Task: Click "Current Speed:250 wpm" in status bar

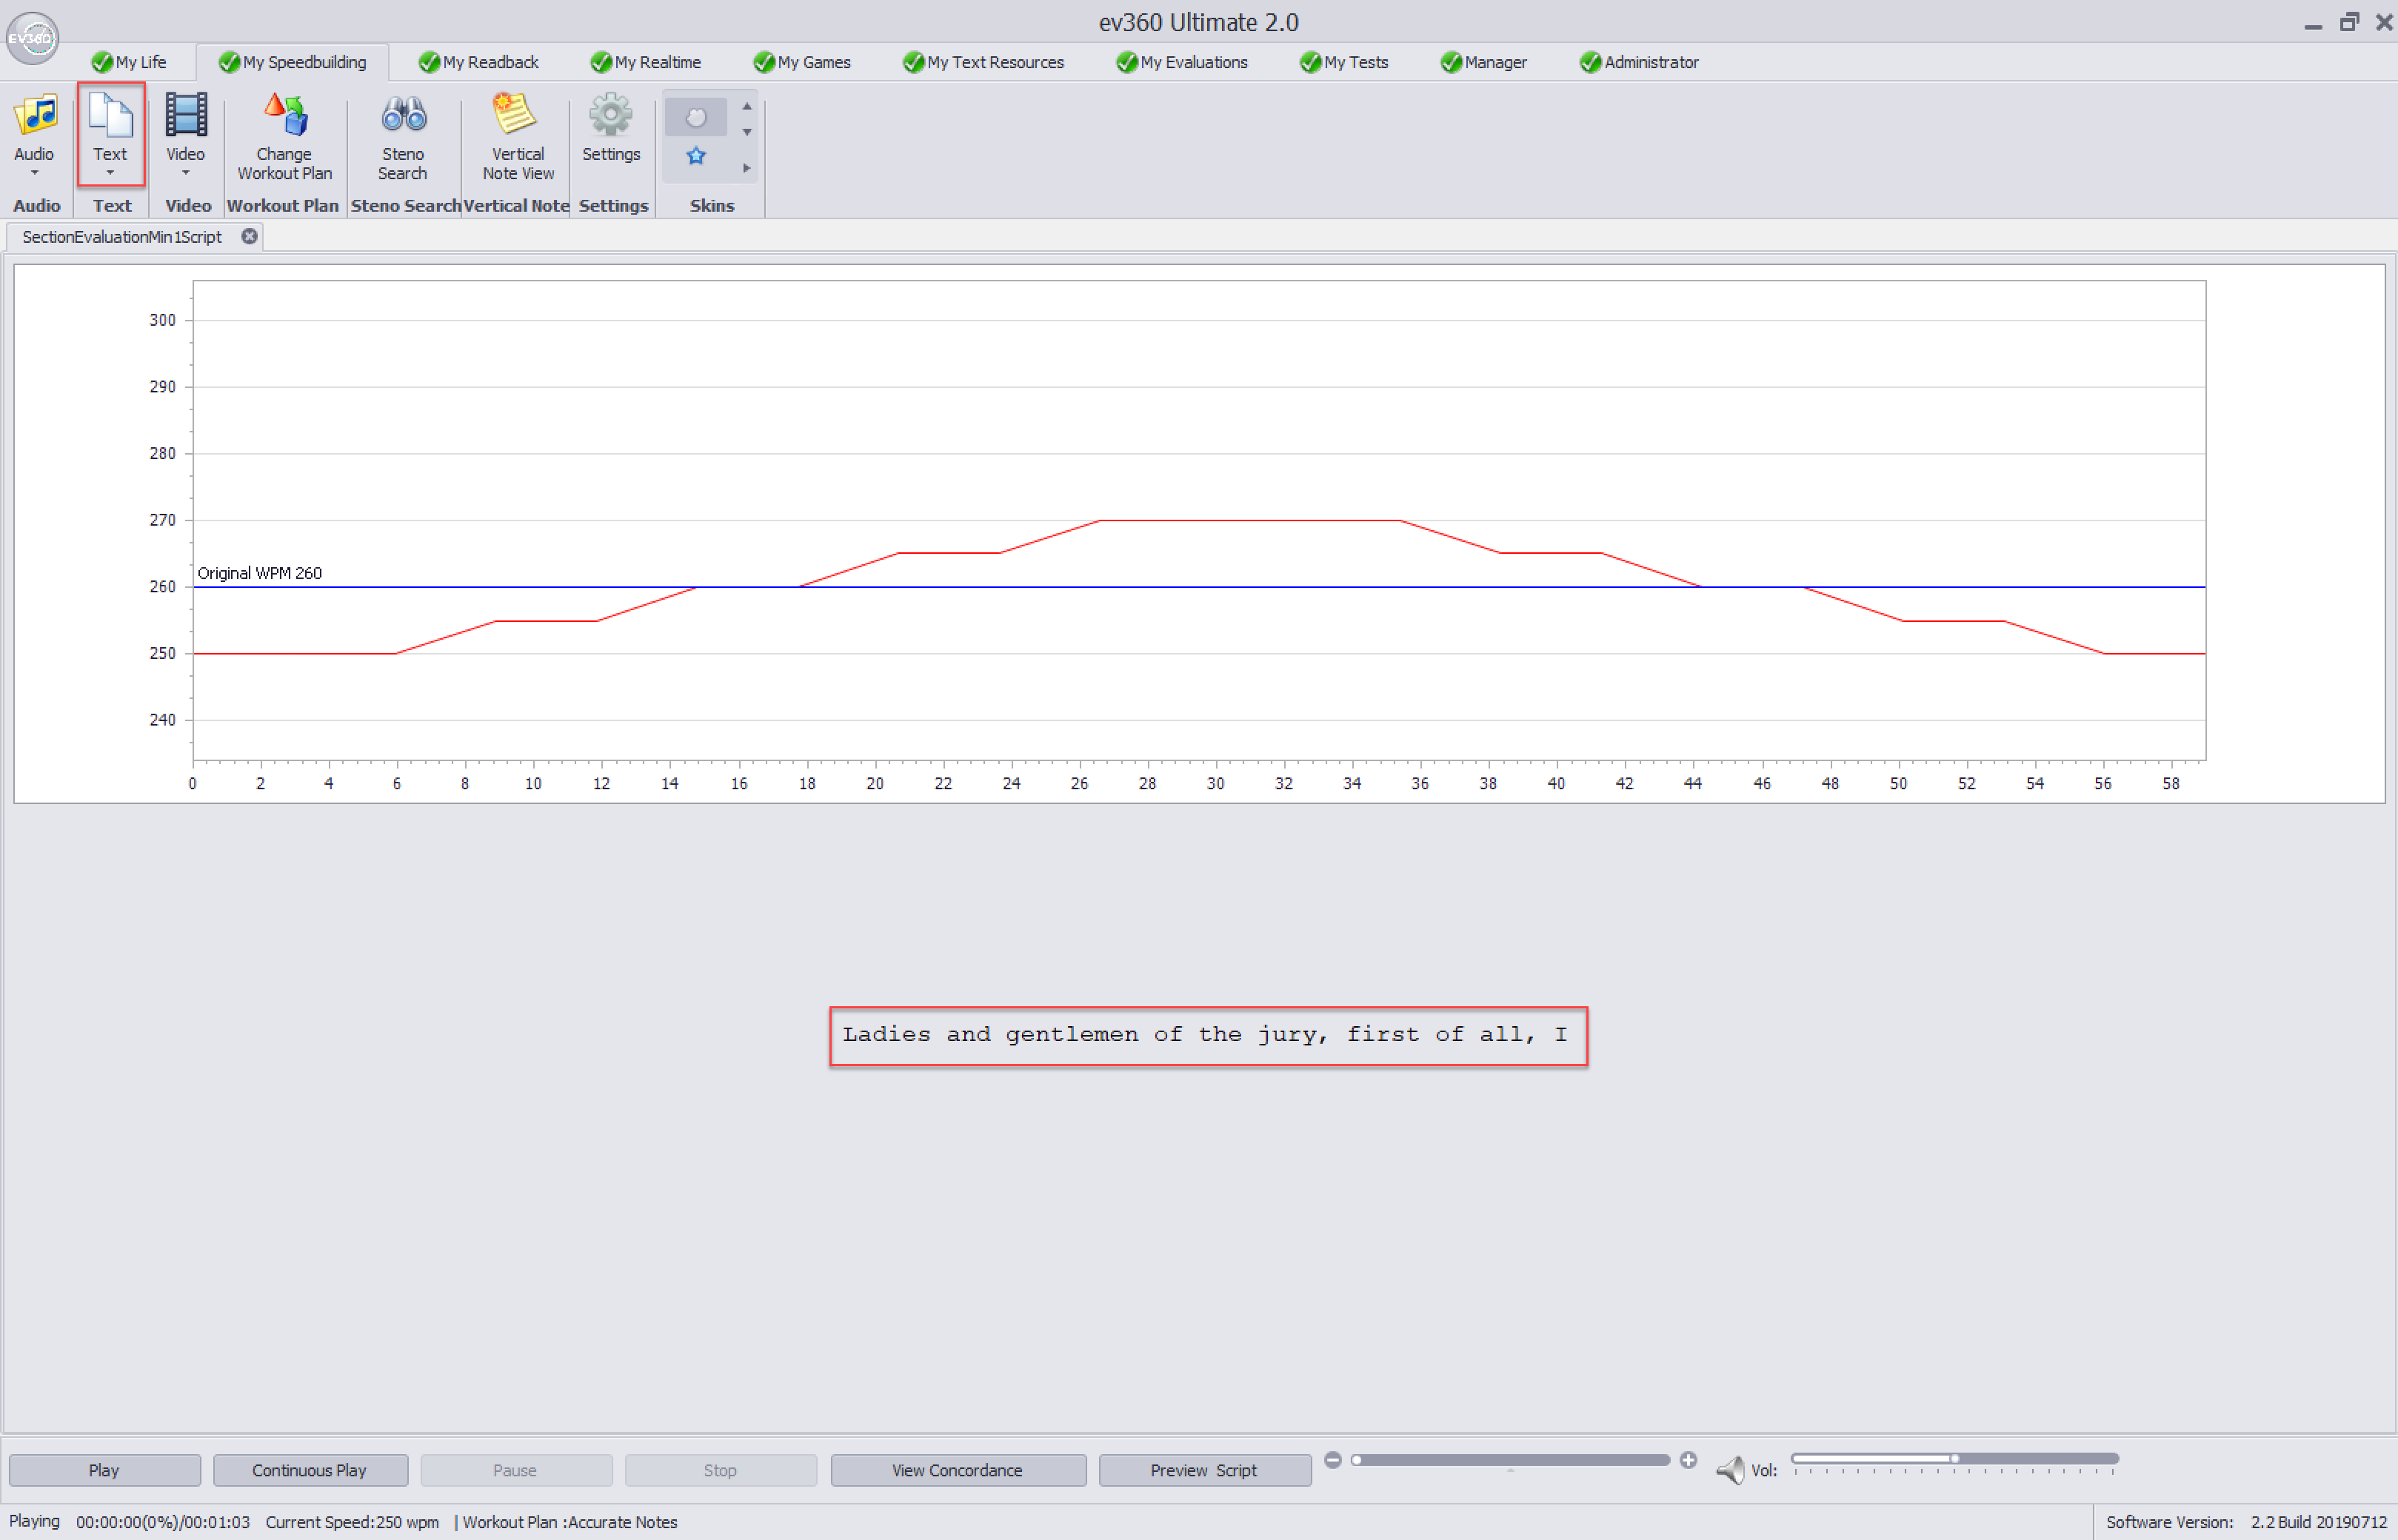Action: click(x=352, y=1522)
